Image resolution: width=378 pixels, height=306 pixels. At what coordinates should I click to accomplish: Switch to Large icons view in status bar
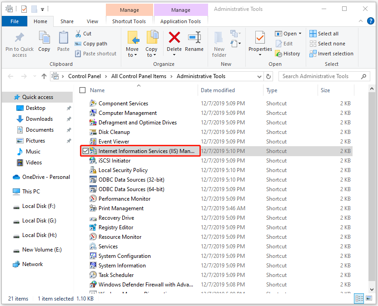(x=369, y=299)
